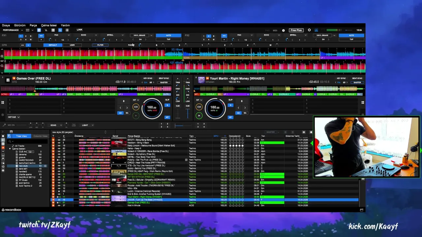This screenshot has height=237, width=422.
Task: Adjust deck 2 channel fader
Action: (x=188, y=113)
